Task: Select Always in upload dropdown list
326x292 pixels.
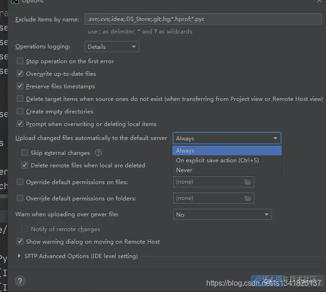Action: (x=227, y=151)
